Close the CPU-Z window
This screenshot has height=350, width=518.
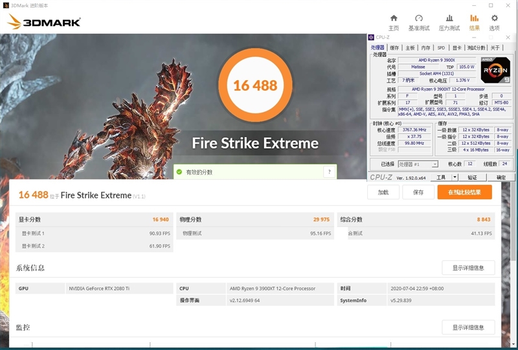(x=508, y=38)
